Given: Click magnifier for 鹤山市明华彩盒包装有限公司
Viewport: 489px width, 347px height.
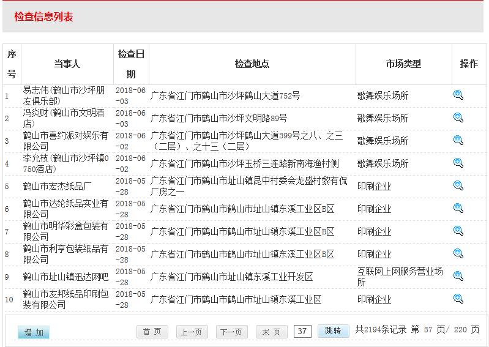Looking at the screenshot, I should (458, 231).
